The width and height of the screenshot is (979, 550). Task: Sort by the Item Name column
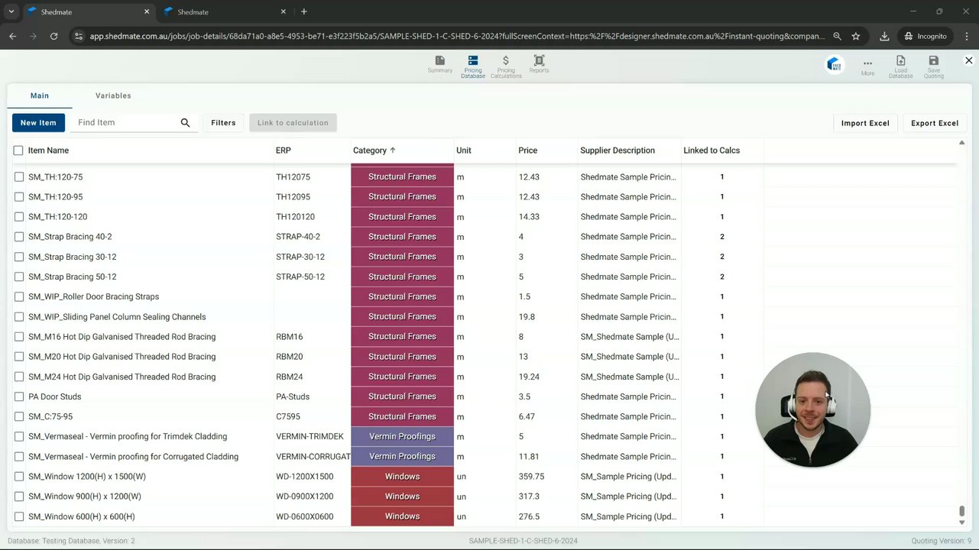point(48,150)
